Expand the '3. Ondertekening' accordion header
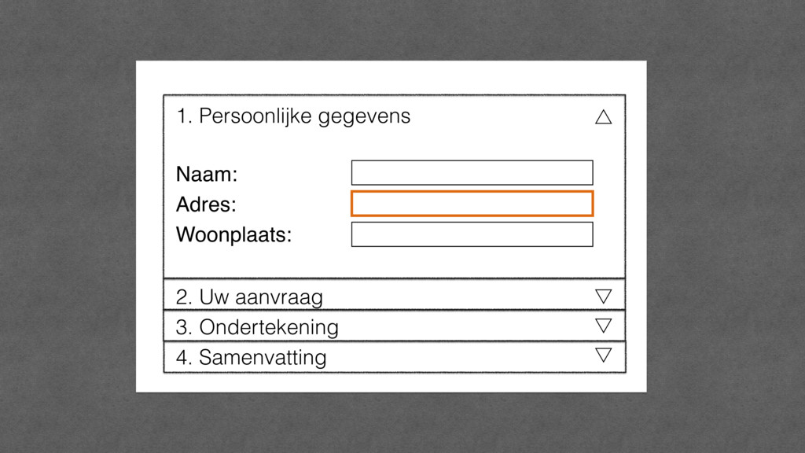805x453 pixels. pos(395,326)
